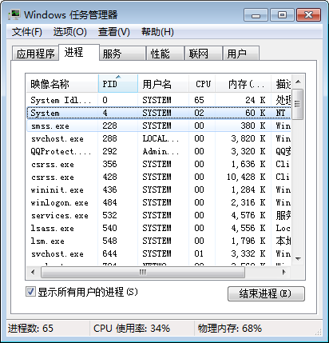Click the 结束进程(E) button
This screenshot has height=343, width=329.
pyautogui.click(x=266, y=293)
